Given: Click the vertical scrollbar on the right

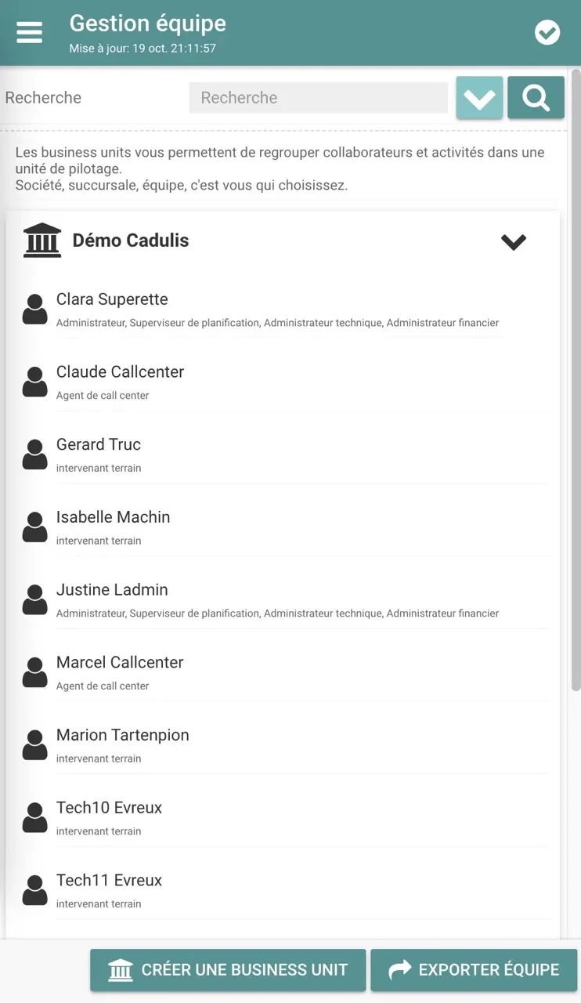Looking at the screenshot, I should 576,376.
